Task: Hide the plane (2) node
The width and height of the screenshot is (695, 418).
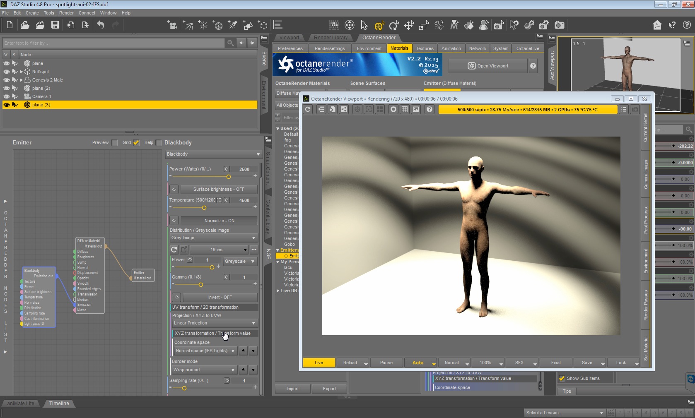Action: (x=6, y=88)
